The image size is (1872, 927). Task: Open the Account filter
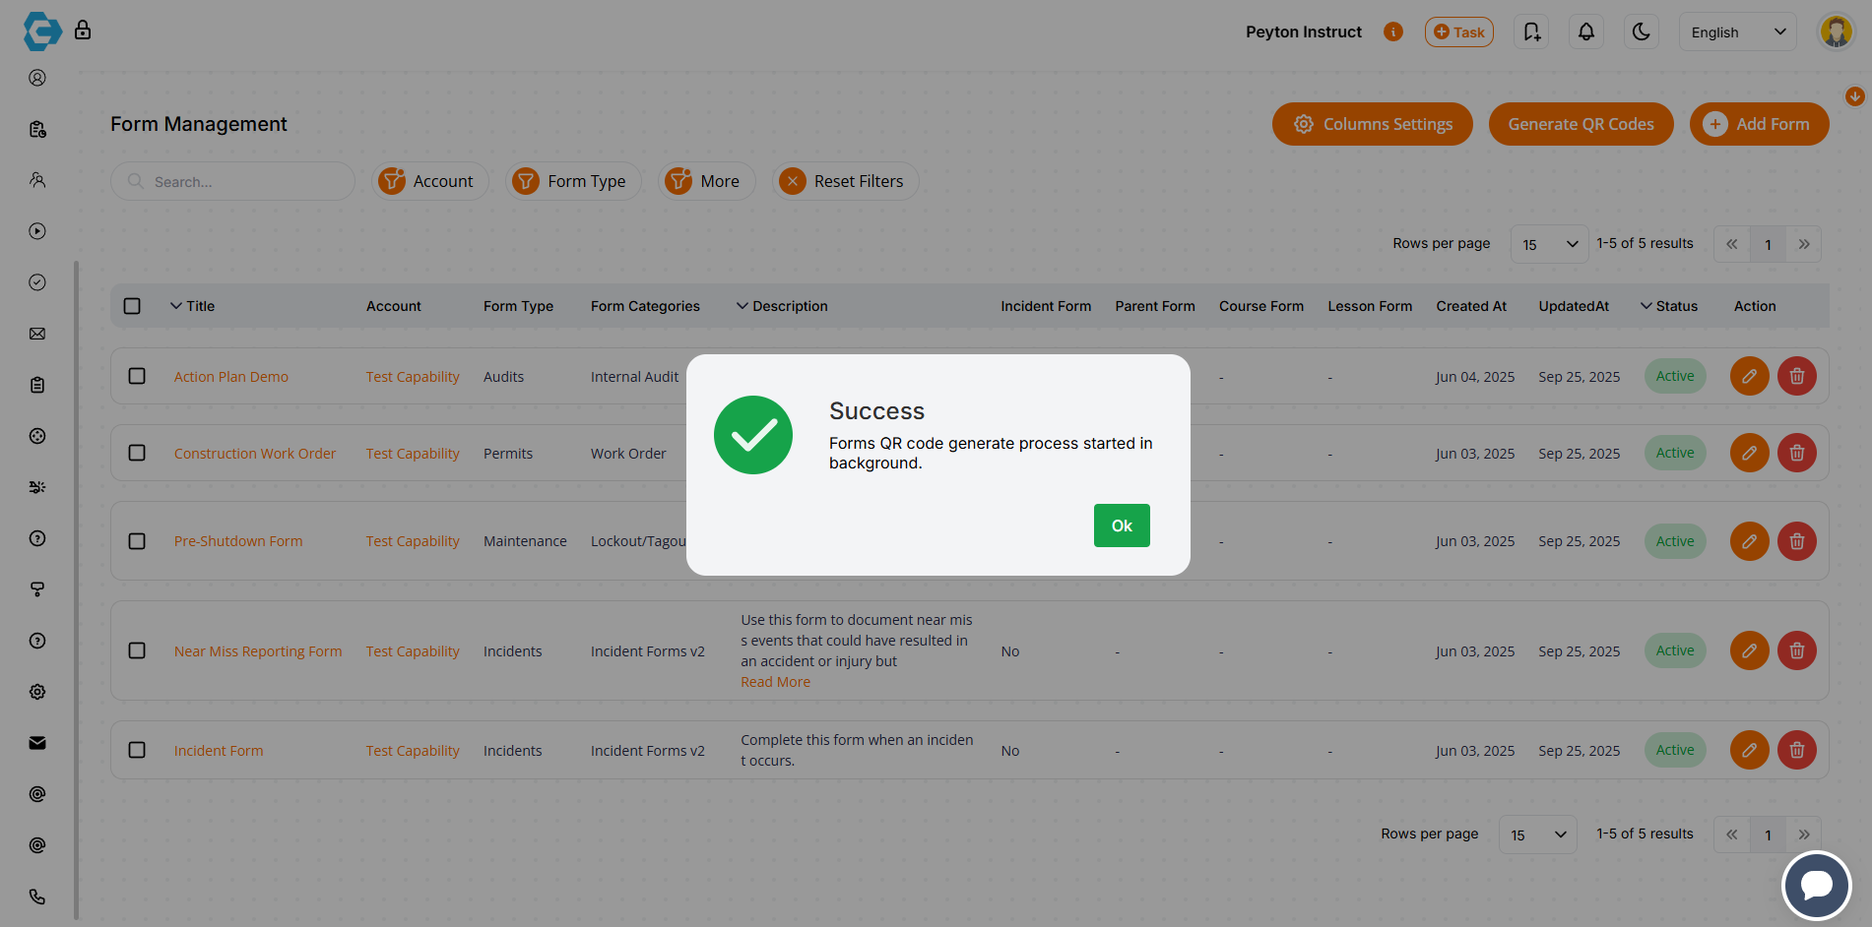click(430, 181)
